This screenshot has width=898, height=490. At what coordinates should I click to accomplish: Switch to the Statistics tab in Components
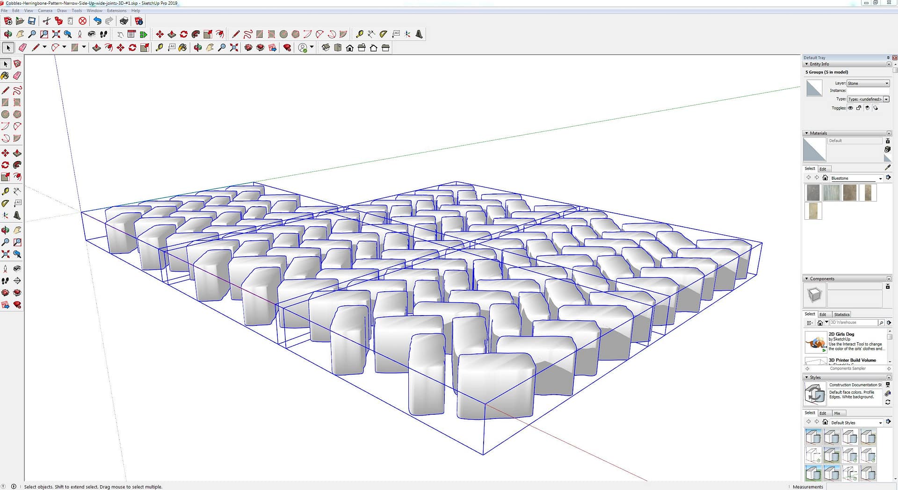[841, 315]
